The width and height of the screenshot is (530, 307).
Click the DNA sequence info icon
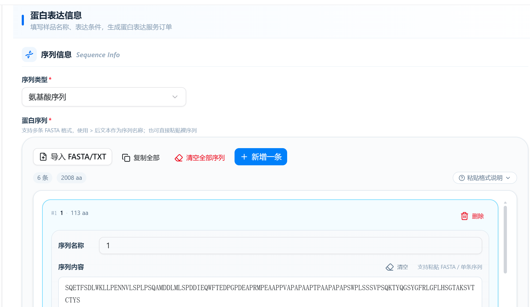pyautogui.click(x=29, y=54)
